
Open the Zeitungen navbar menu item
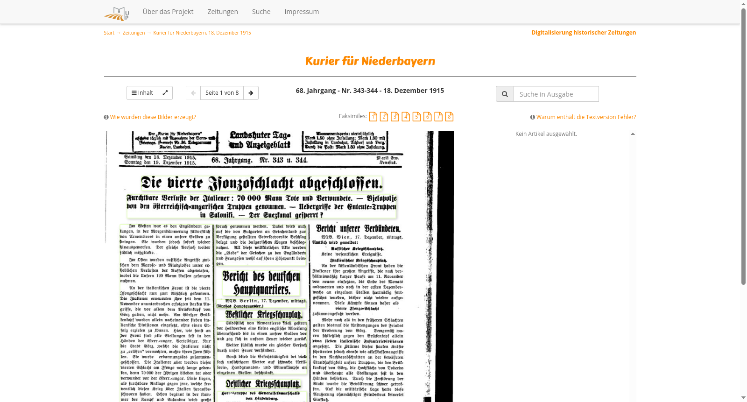[223, 12]
